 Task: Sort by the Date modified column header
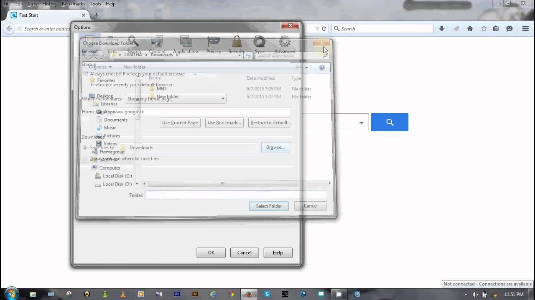click(x=260, y=78)
